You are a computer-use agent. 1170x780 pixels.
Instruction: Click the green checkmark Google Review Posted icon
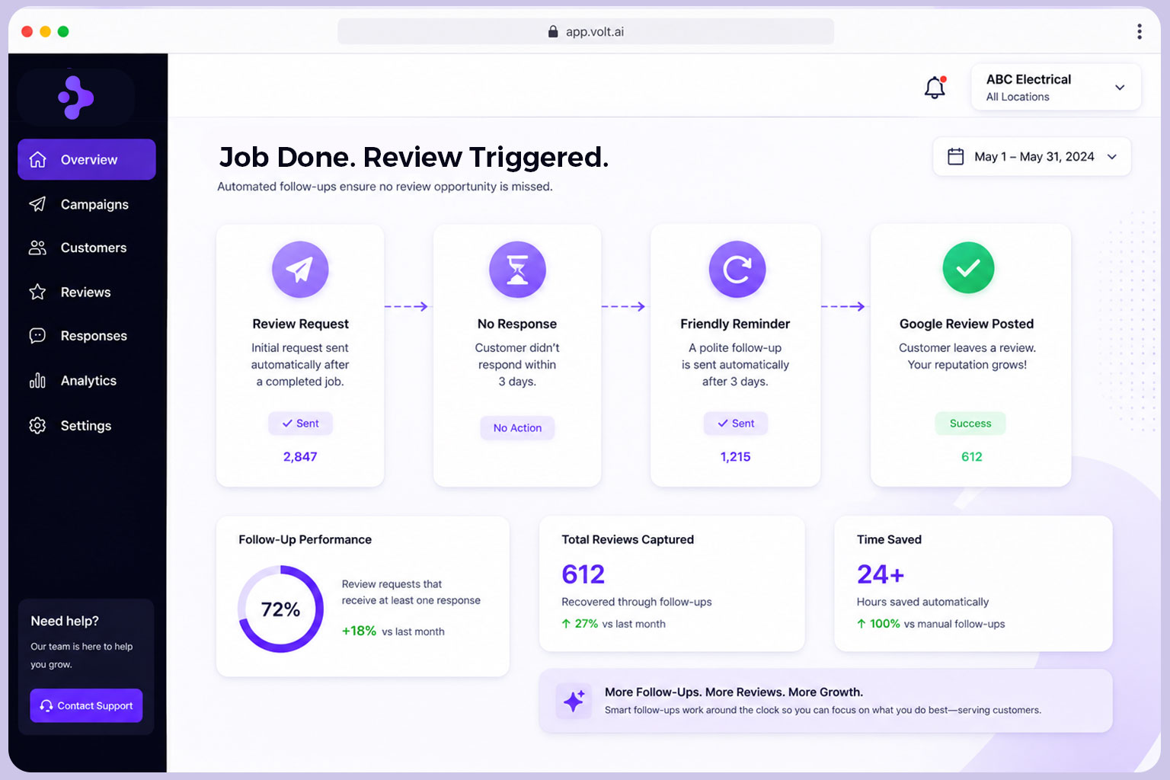click(x=968, y=268)
